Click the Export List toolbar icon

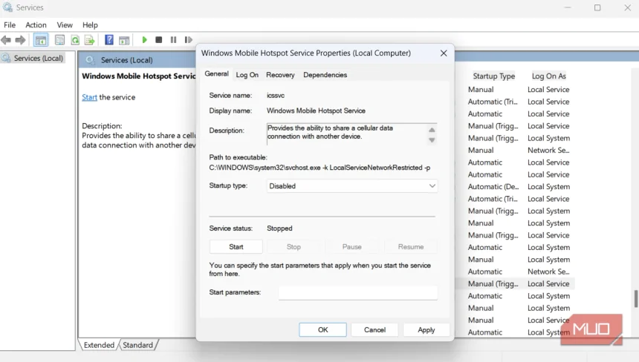(89, 40)
